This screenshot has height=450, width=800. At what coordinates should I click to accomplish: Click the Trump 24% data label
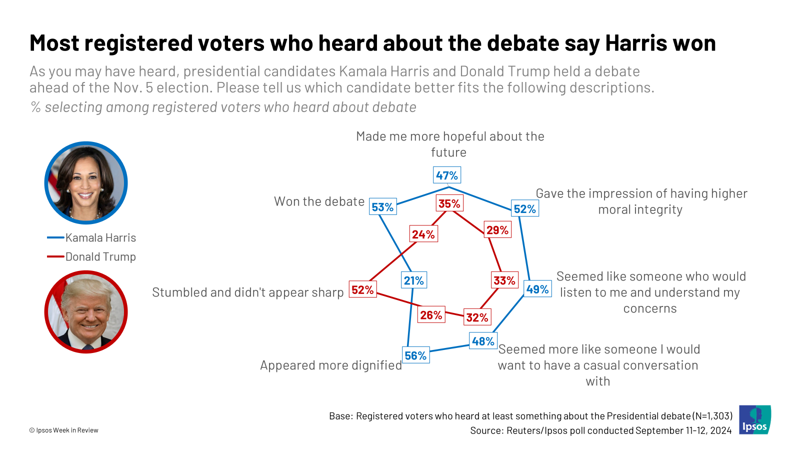[423, 234]
